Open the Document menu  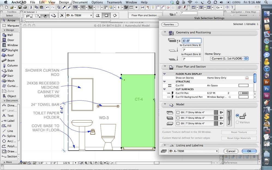(x=80, y=2)
